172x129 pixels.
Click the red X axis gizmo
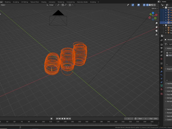tap(156, 15)
